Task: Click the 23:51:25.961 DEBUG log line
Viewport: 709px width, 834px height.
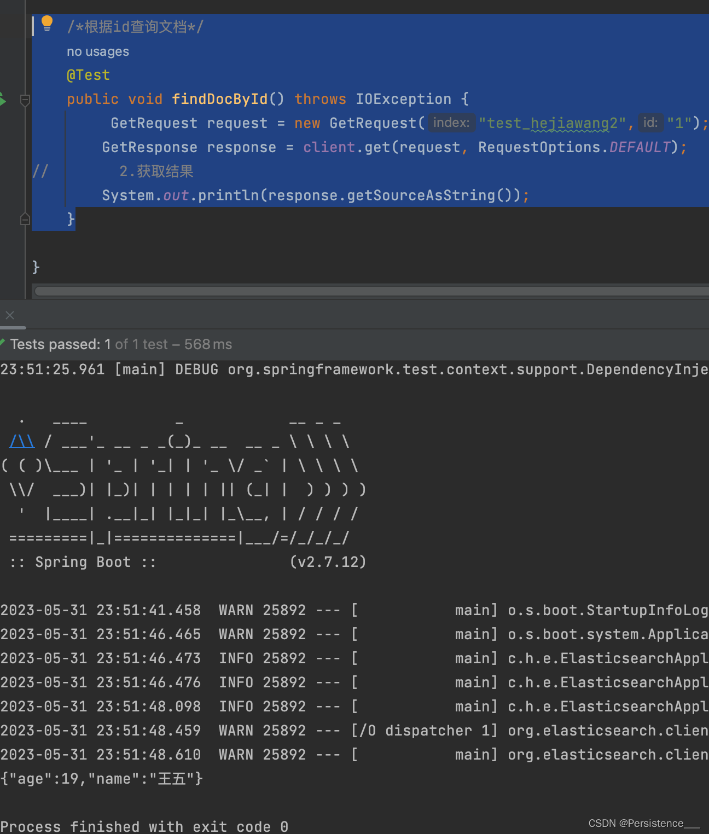Action: coord(354,369)
